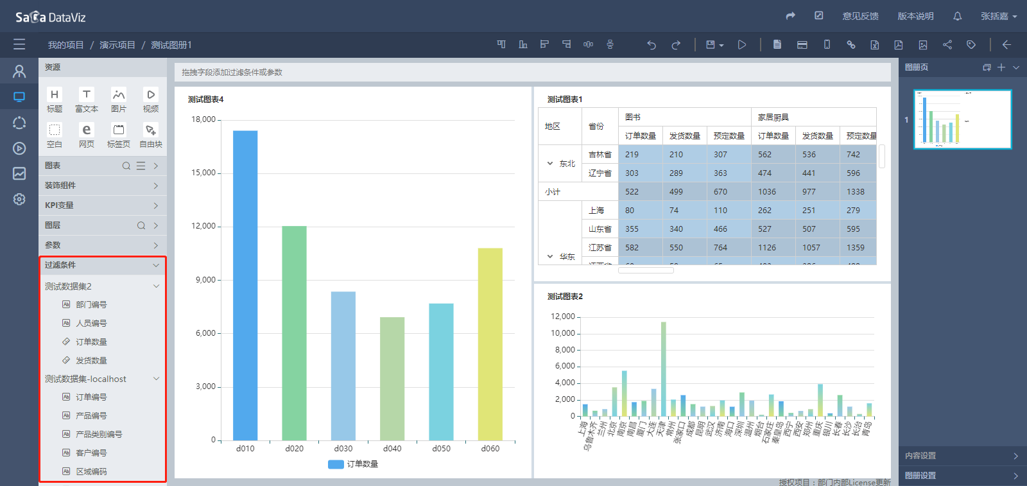Add a 视频 video component

151,100
